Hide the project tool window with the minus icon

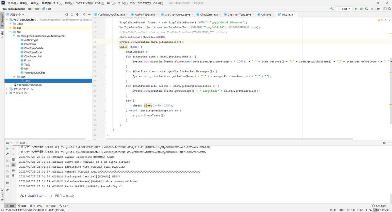[x=90, y=14]
